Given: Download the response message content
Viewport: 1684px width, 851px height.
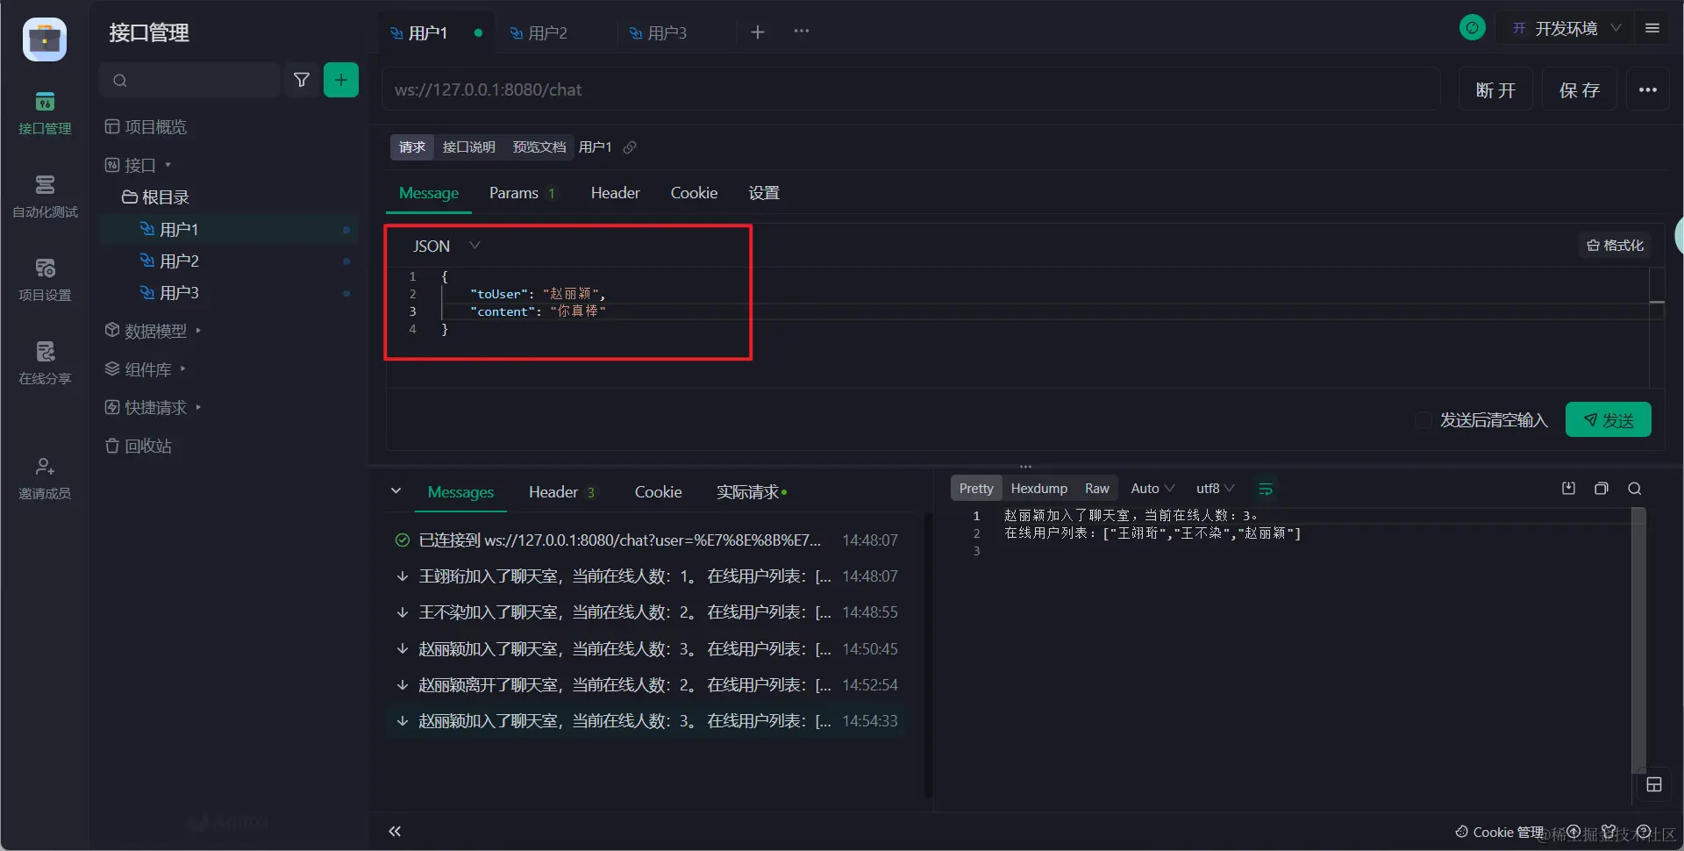Looking at the screenshot, I should (x=1569, y=489).
